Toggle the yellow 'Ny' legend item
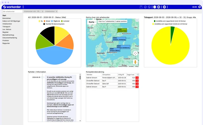The height and width of the screenshot is (125, 203). coord(41,21)
